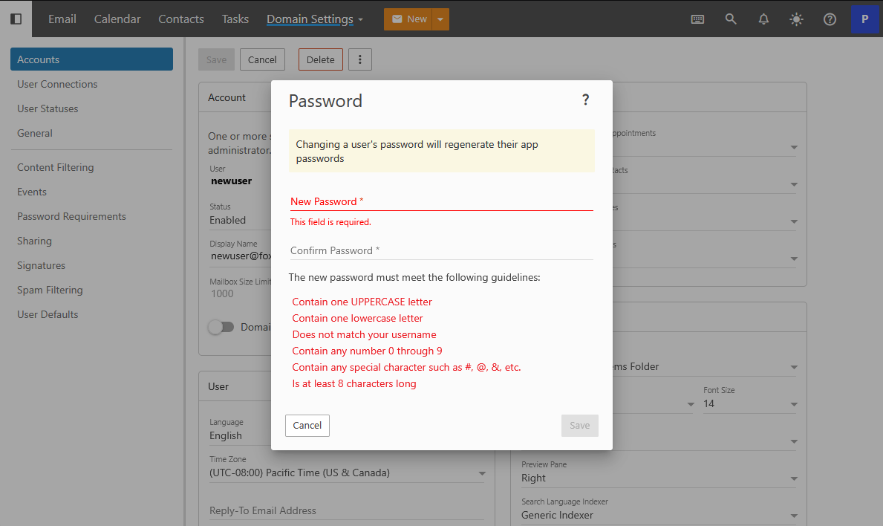Toggle the sidebar panel icon
The width and height of the screenshot is (883, 526).
point(16,19)
